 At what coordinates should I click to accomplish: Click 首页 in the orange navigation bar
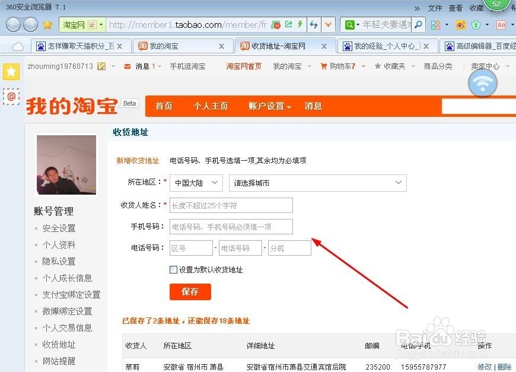coord(164,106)
